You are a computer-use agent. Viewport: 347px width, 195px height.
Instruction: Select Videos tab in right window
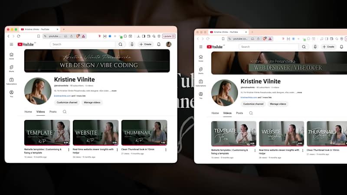click(227, 113)
